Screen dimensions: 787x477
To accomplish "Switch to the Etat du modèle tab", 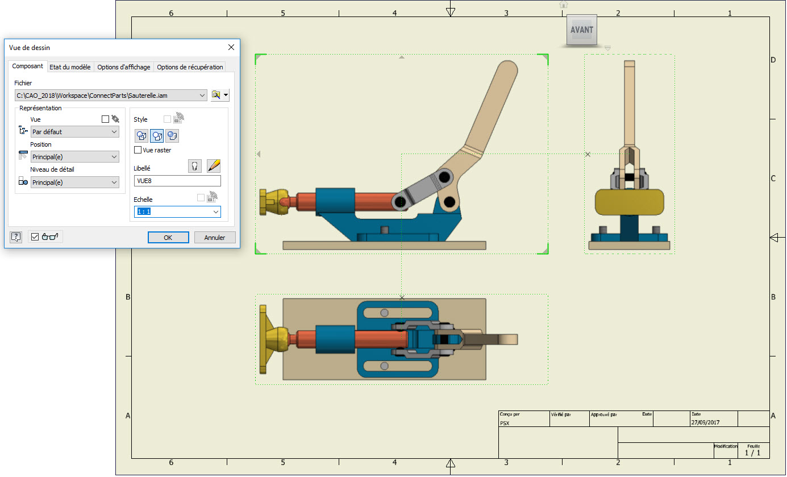I will [x=70, y=67].
